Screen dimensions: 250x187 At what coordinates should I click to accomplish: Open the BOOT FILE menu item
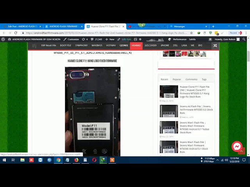[66, 46]
